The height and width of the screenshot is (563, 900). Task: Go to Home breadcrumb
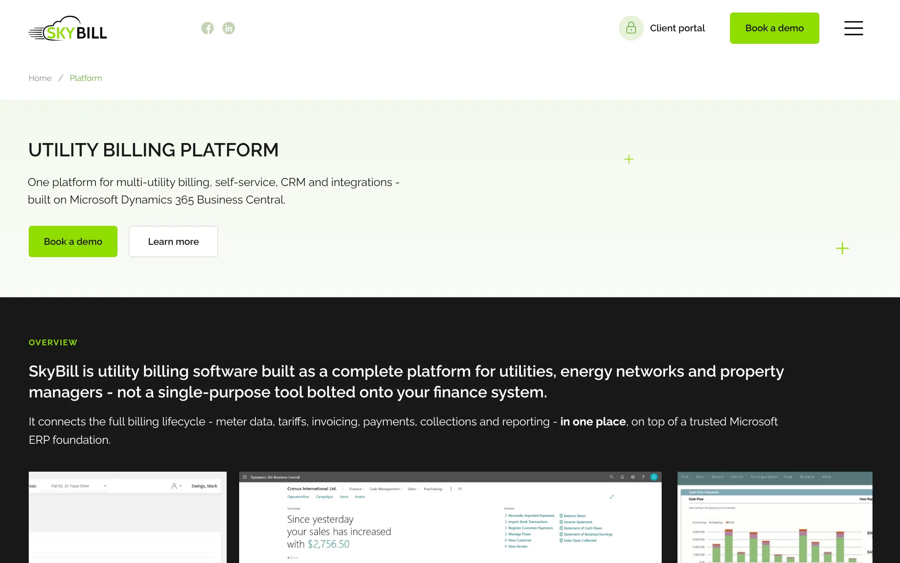[x=40, y=78]
